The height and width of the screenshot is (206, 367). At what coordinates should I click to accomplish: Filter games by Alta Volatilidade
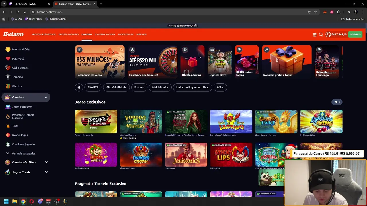(x=116, y=87)
